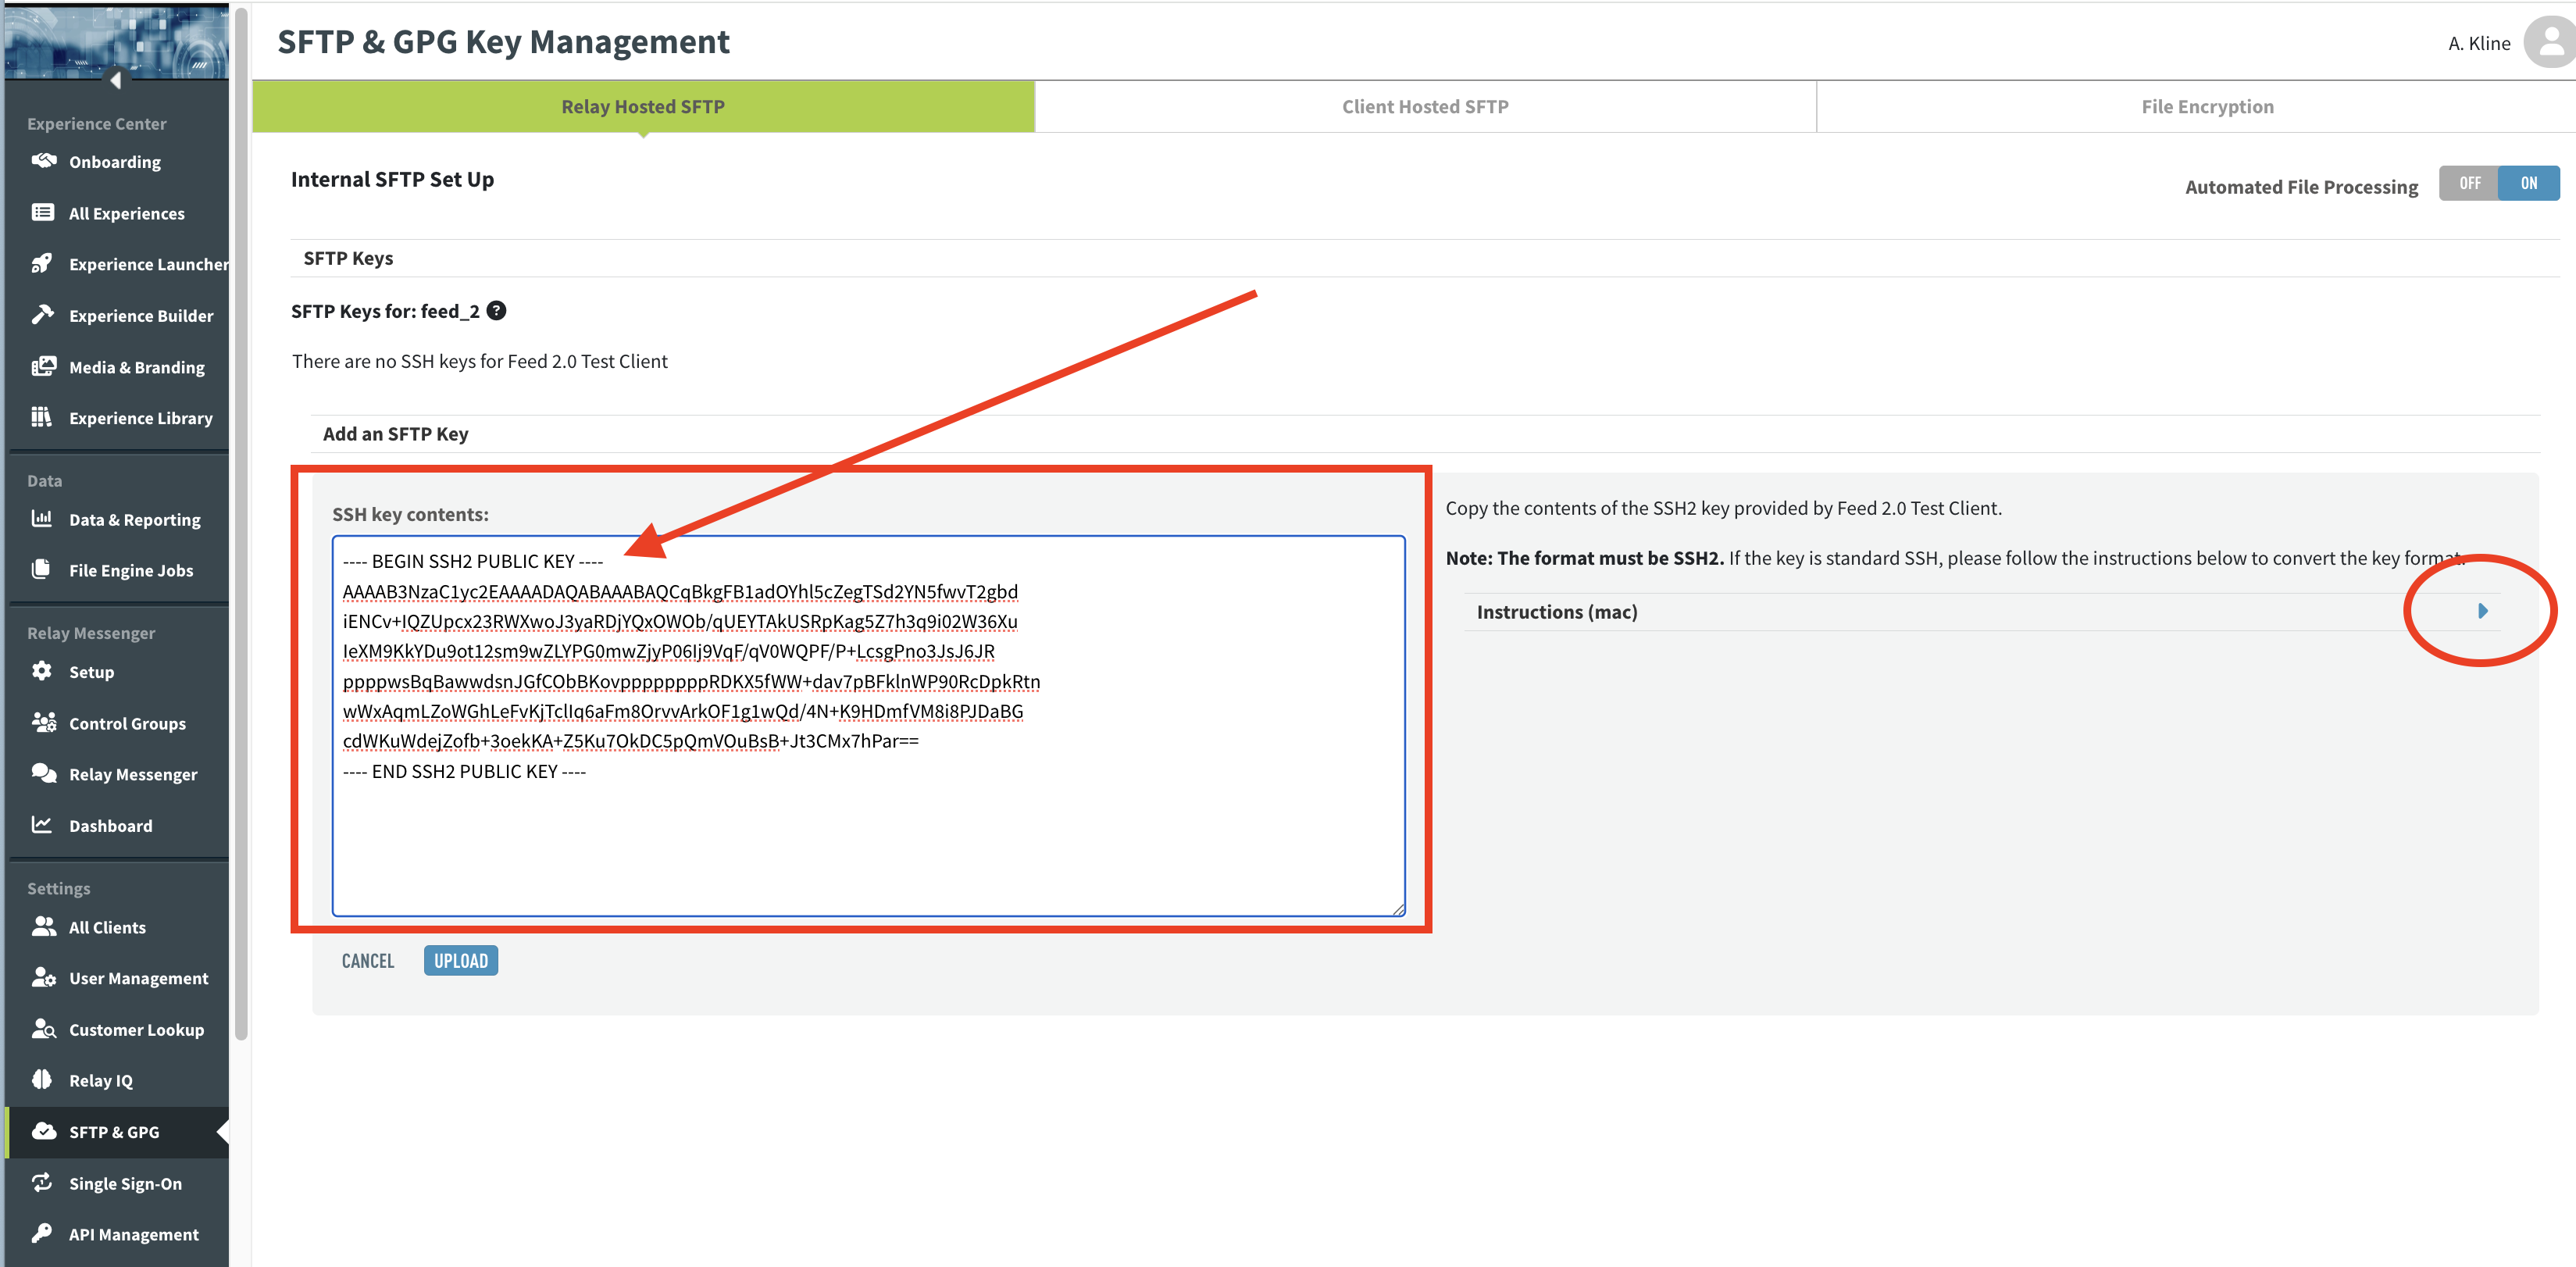2576x1267 pixels.
Task: Open Media & Branding images icon
Action: coord(43,366)
